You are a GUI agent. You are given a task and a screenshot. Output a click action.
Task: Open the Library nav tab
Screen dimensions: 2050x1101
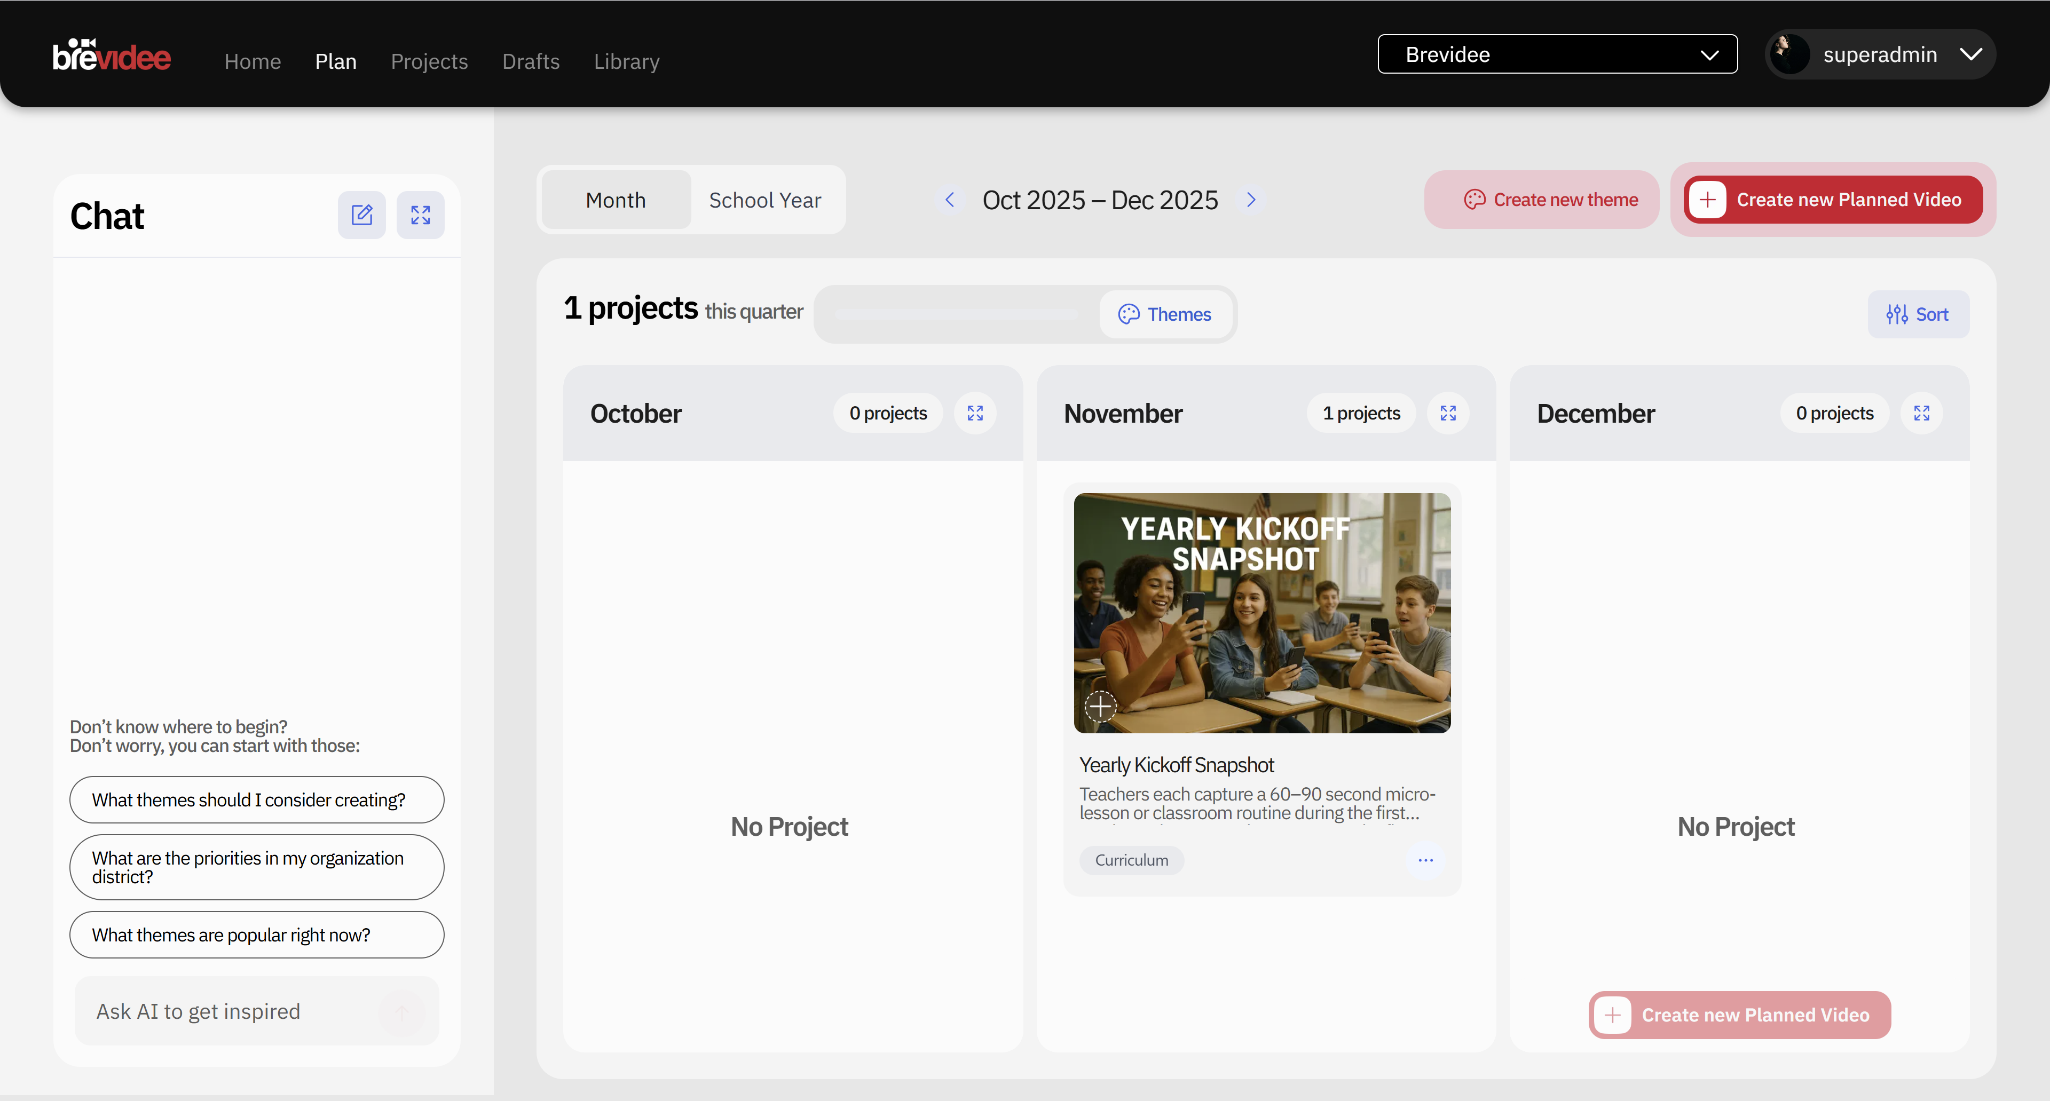click(626, 61)
